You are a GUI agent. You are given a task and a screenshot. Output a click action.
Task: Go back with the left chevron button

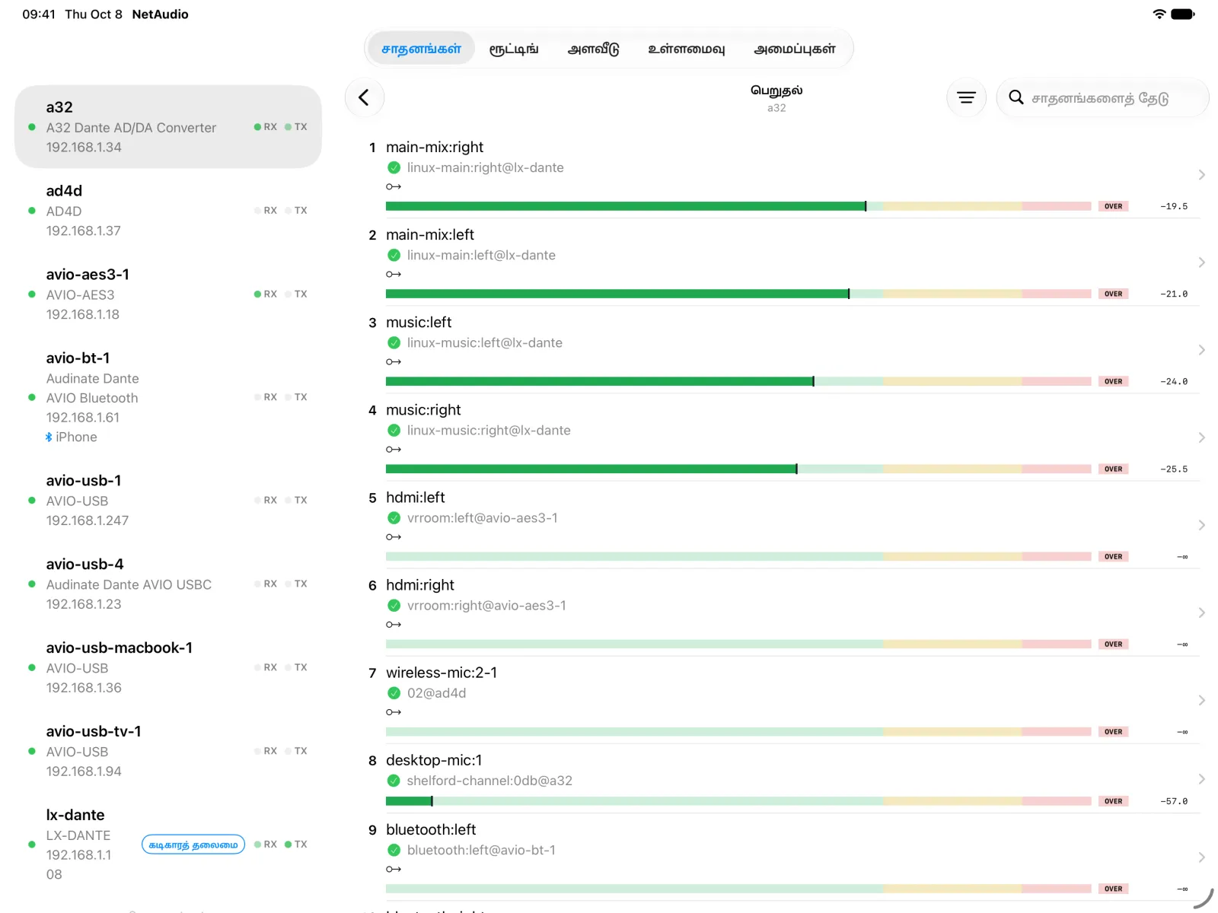[x=364, y=97]
